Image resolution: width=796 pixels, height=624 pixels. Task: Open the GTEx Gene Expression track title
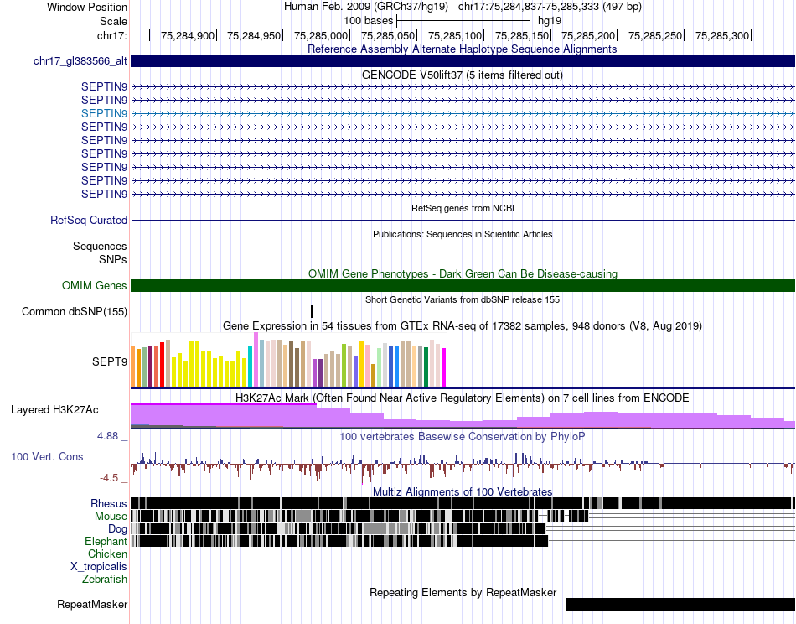(463, 325)
